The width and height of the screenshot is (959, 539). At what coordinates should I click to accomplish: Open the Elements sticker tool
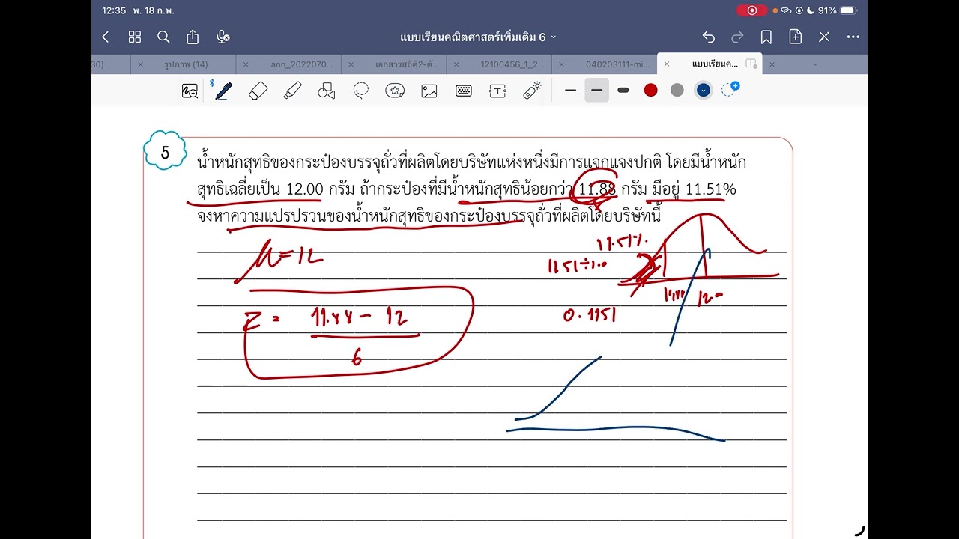coord(395,91)
